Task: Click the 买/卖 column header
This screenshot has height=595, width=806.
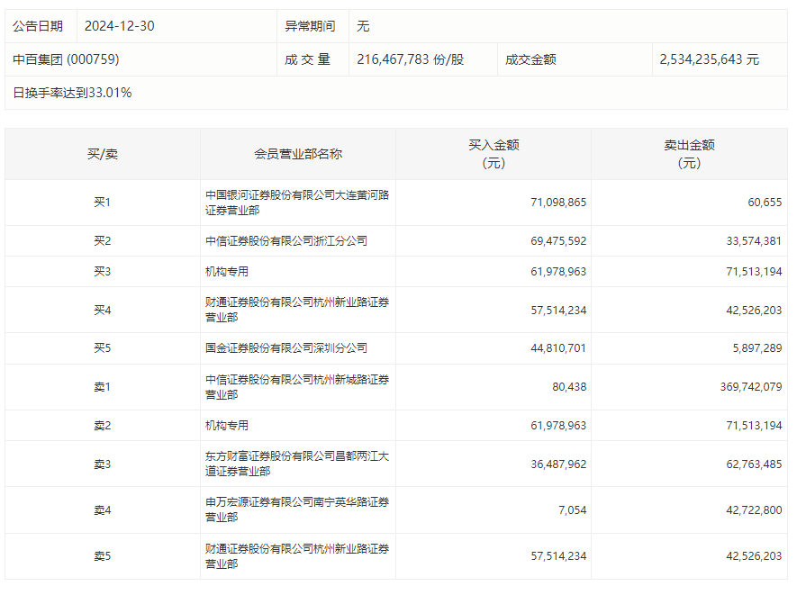Action: 102,154
